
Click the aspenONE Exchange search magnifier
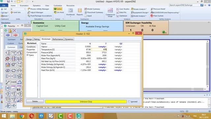click(x=202, y=5)
